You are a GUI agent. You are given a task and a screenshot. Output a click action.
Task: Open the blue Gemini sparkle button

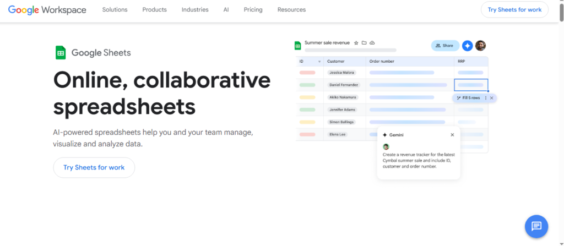pos(467,46)
